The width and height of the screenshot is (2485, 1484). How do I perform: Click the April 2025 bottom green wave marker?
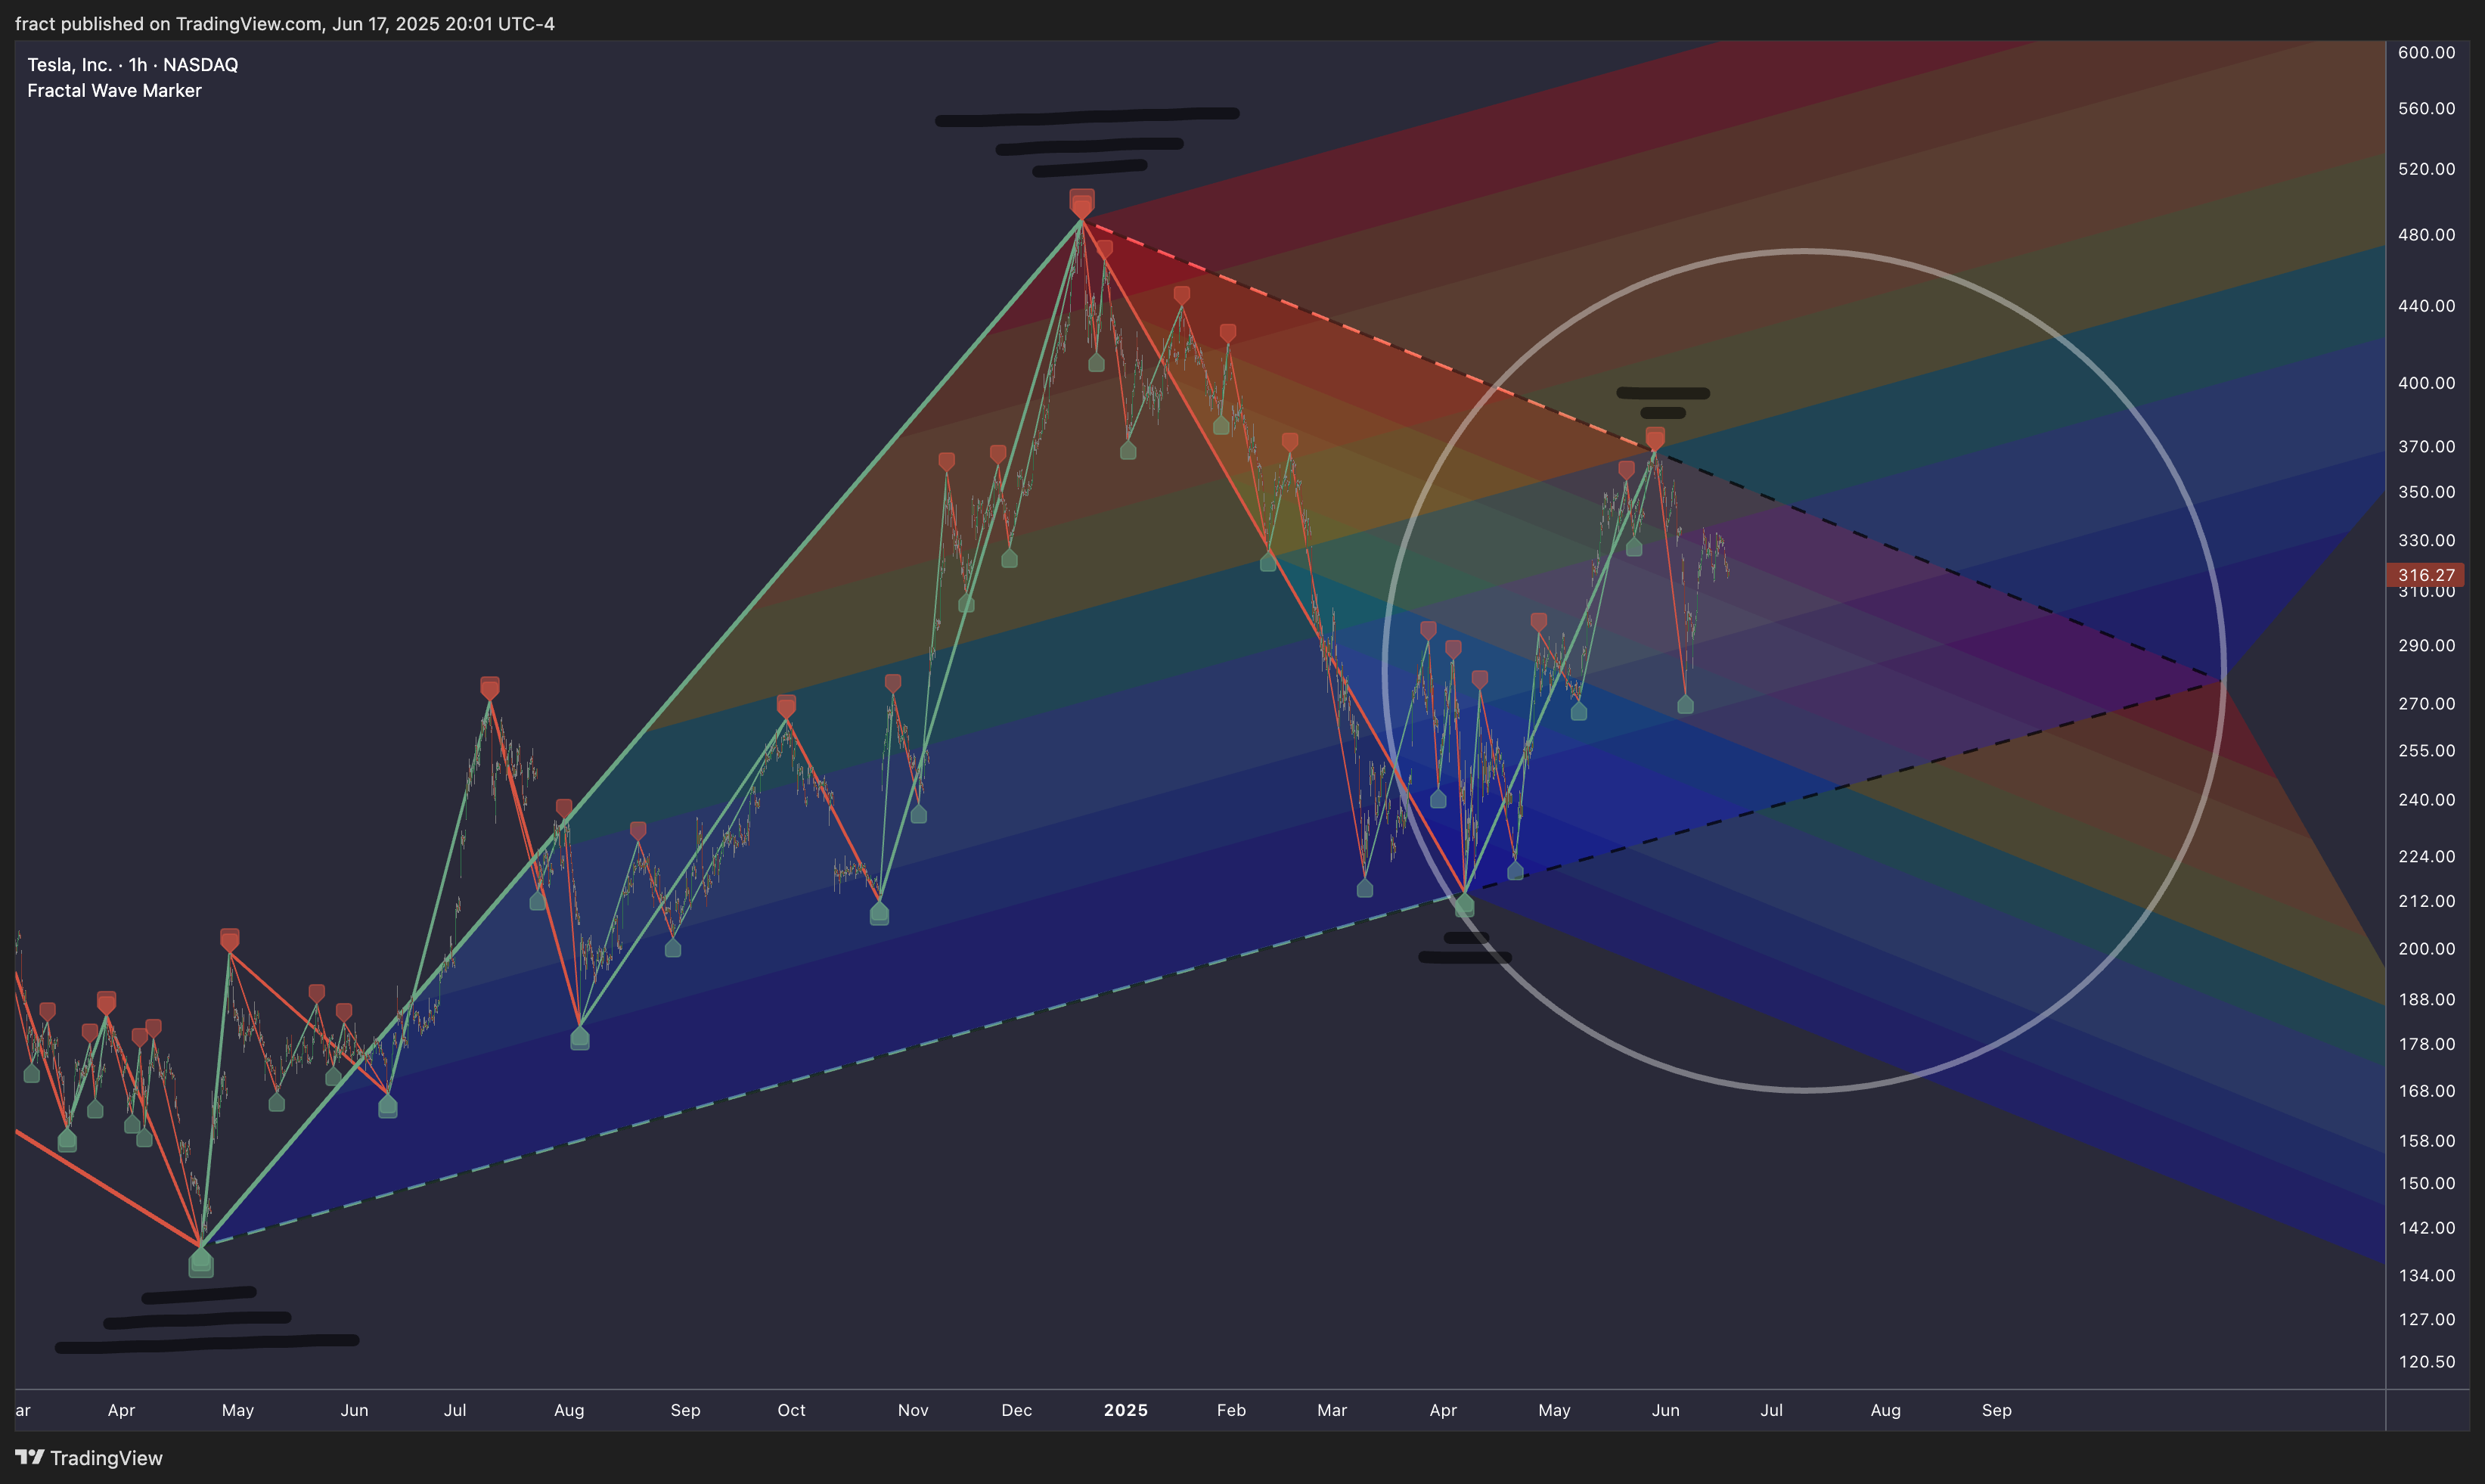(1464, 905)
